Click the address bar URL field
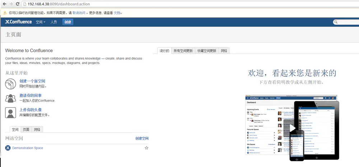The height and width of the screenshot is (167, 359). (x=190, y=4)
